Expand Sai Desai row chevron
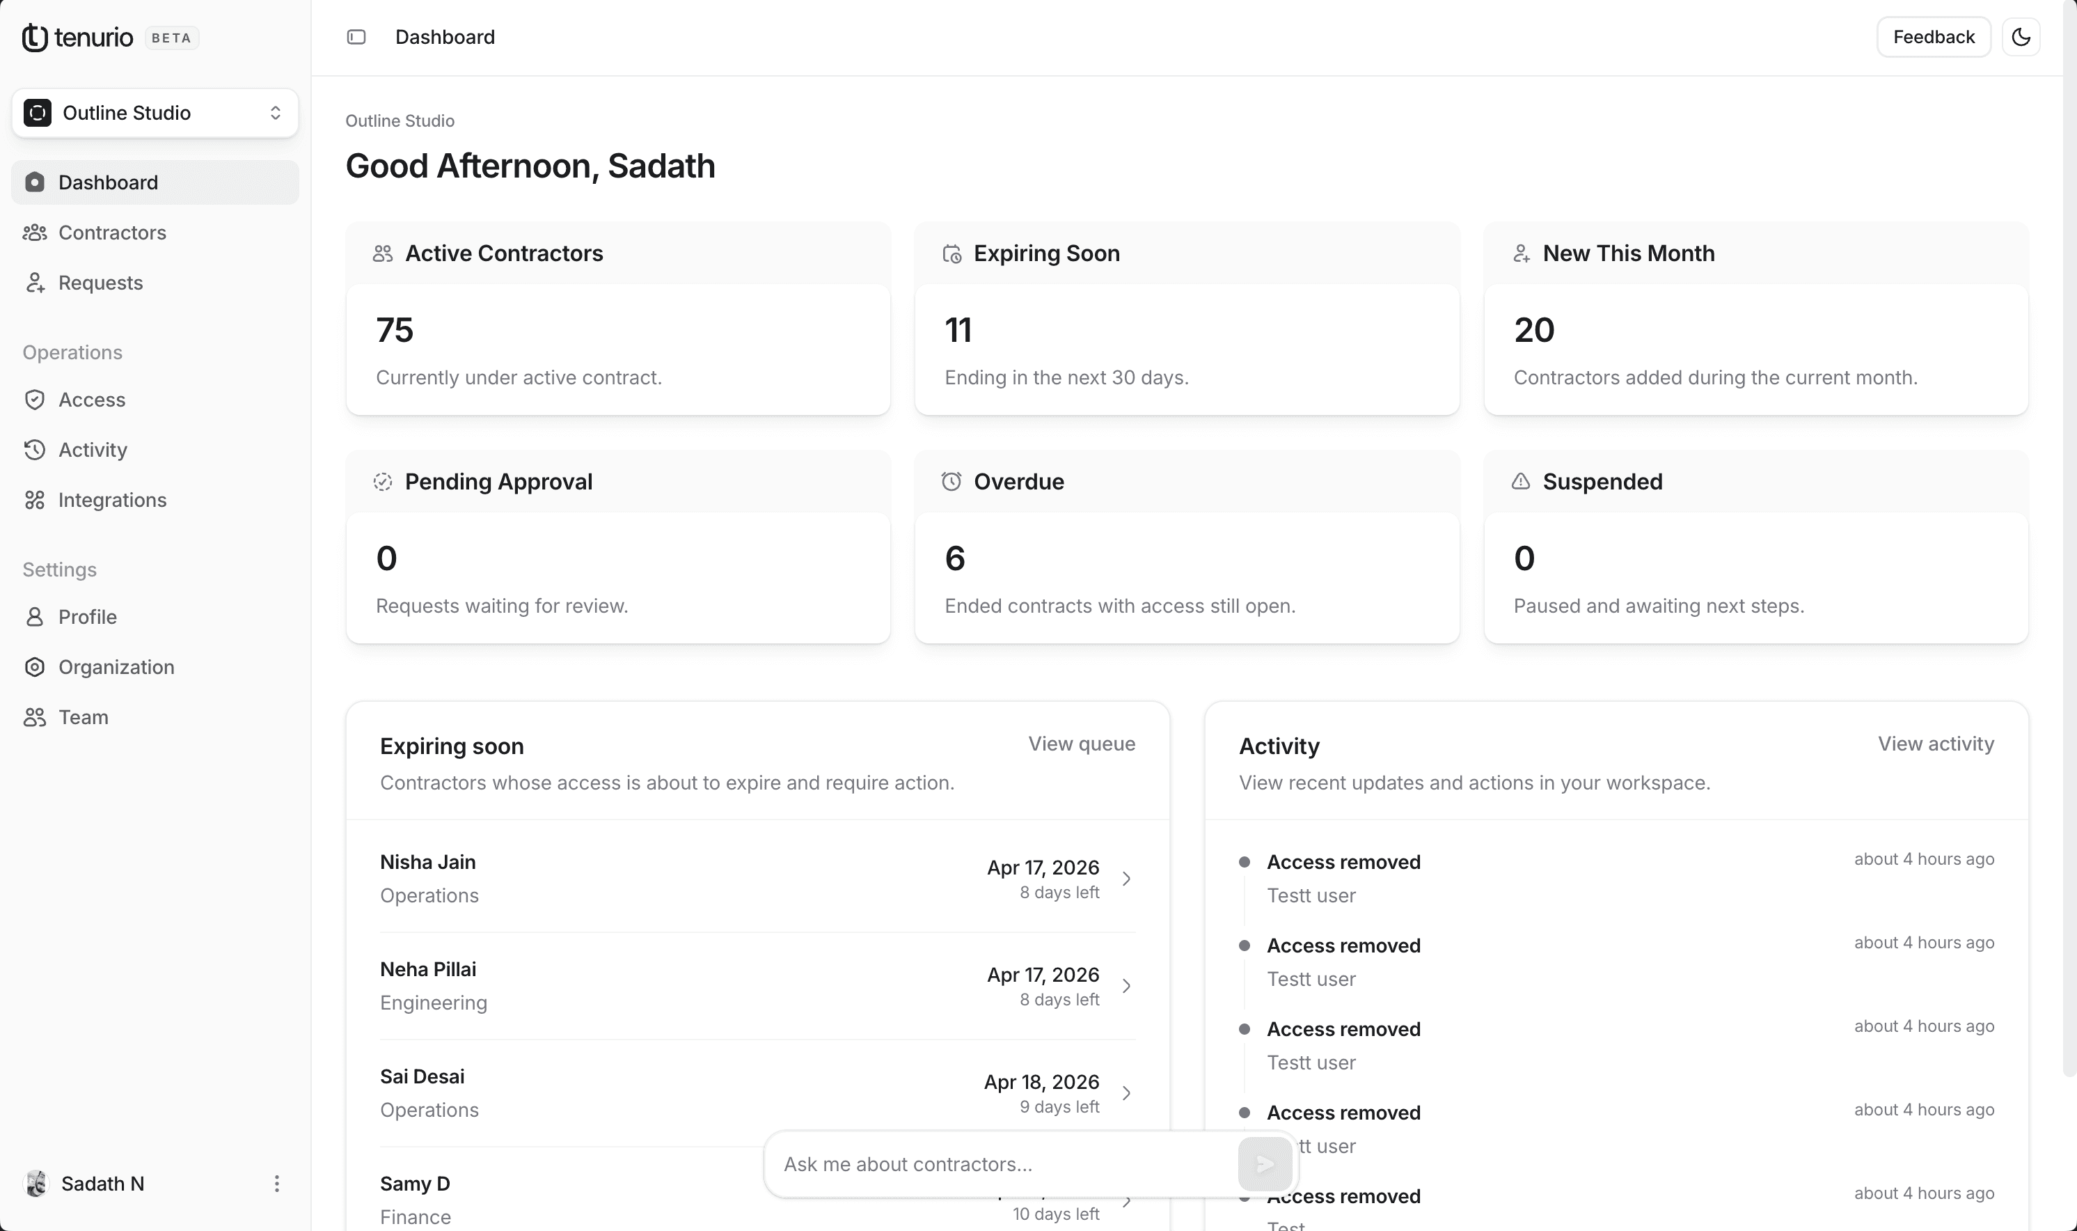Image resolution: width=2077 pixels, height=1231 pixels. [1126, 1093]
